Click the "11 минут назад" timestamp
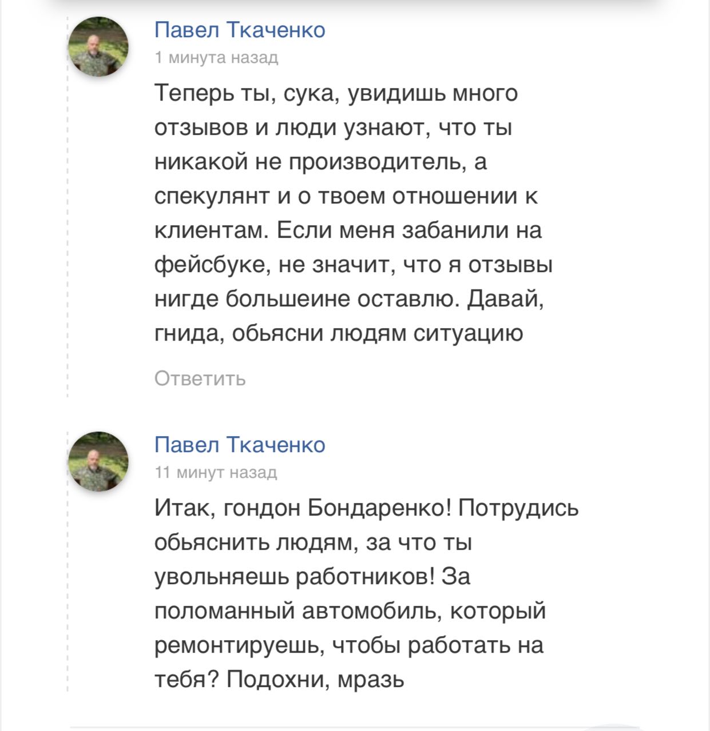The width and height of the screenshot is (710, 731). tap(216, 472)
